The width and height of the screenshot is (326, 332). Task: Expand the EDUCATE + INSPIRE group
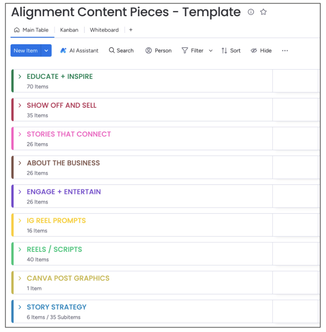click(x=20, y=76)
